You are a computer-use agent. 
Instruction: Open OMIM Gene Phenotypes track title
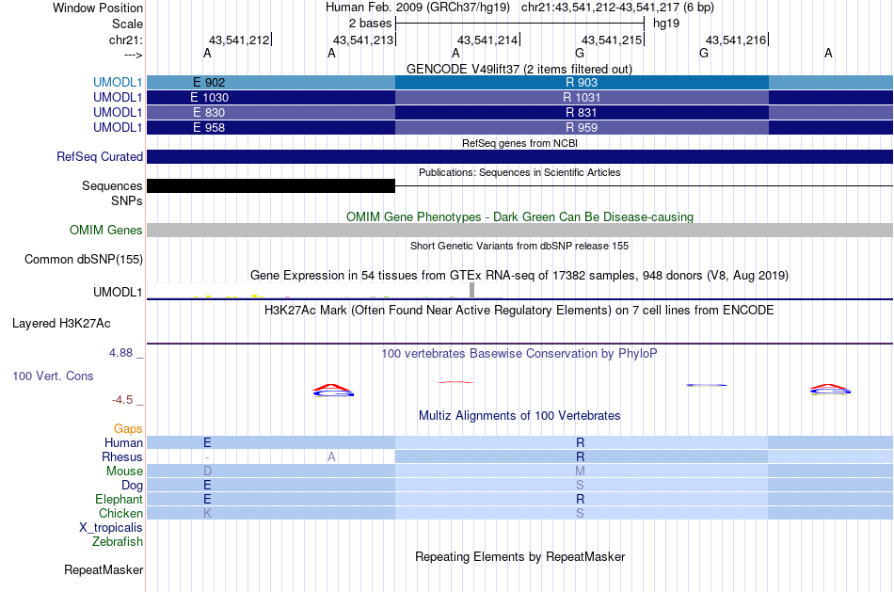tap(519, 216)
